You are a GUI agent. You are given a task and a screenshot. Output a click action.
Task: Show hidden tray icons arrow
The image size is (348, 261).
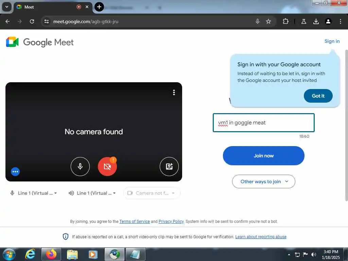tap(289, 255)
